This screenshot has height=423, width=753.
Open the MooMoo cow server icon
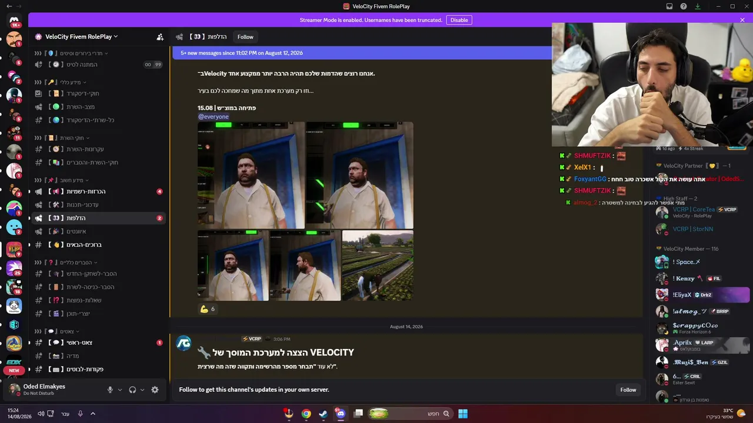pyautogui.click(x=14, y=305)
